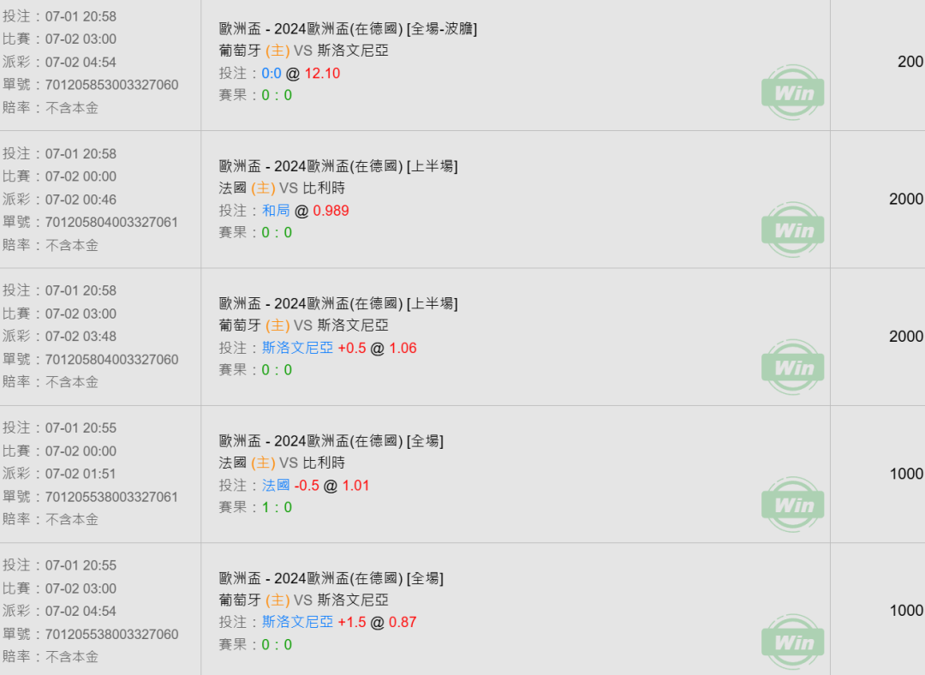
Task: Click the 12.10 odds value
Action: [322, 73]
